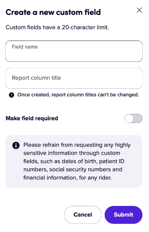The height and width of the screenshot is (232, 149).
Task: Click the 'Make field required' label
Action: point(32,118)
